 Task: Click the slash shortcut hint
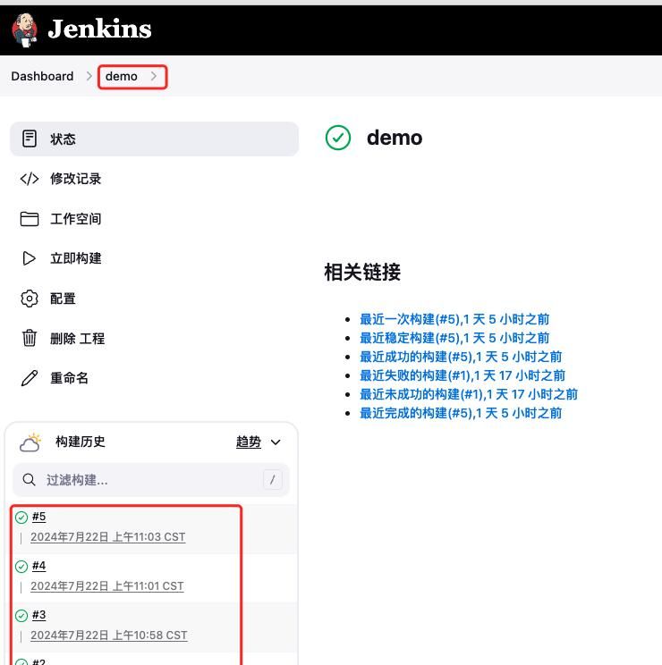273,480
